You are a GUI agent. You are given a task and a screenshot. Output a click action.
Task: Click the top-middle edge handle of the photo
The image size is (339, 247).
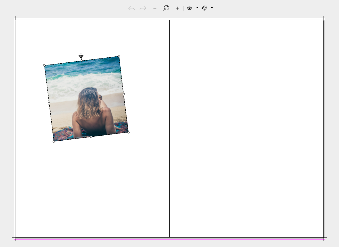tap(82, 61)
